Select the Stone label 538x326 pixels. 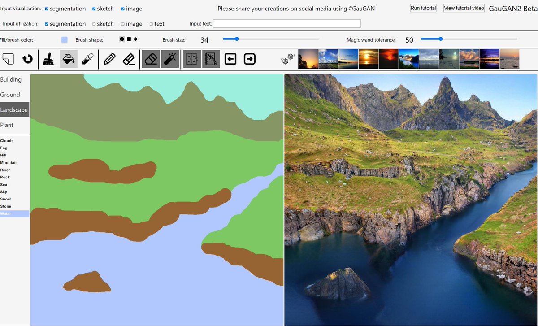point(14,206)
